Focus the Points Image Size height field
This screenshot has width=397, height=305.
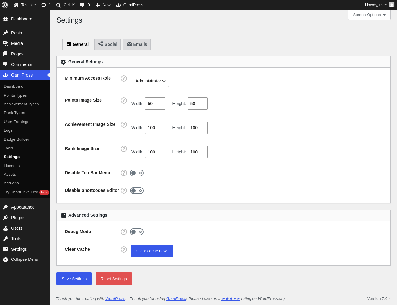tap(198, 104)
